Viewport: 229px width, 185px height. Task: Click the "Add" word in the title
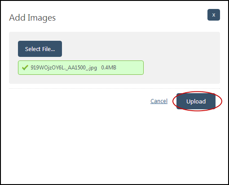coord(17,17)
